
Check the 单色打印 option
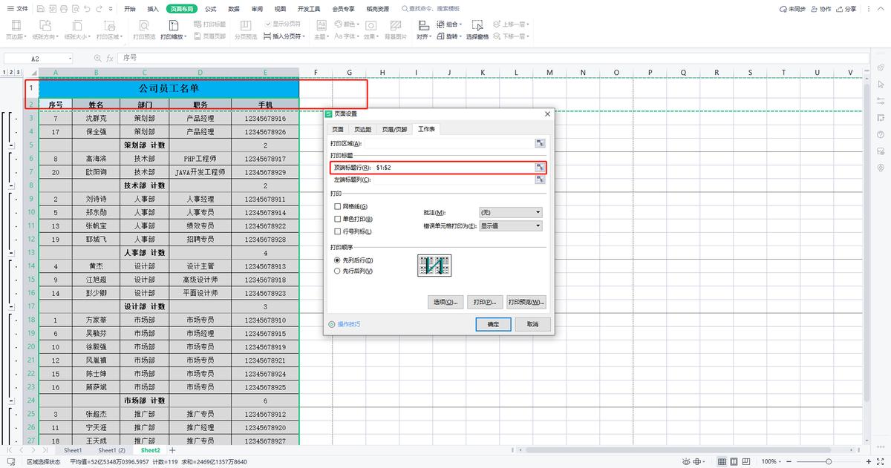click(x=338, y=219)
